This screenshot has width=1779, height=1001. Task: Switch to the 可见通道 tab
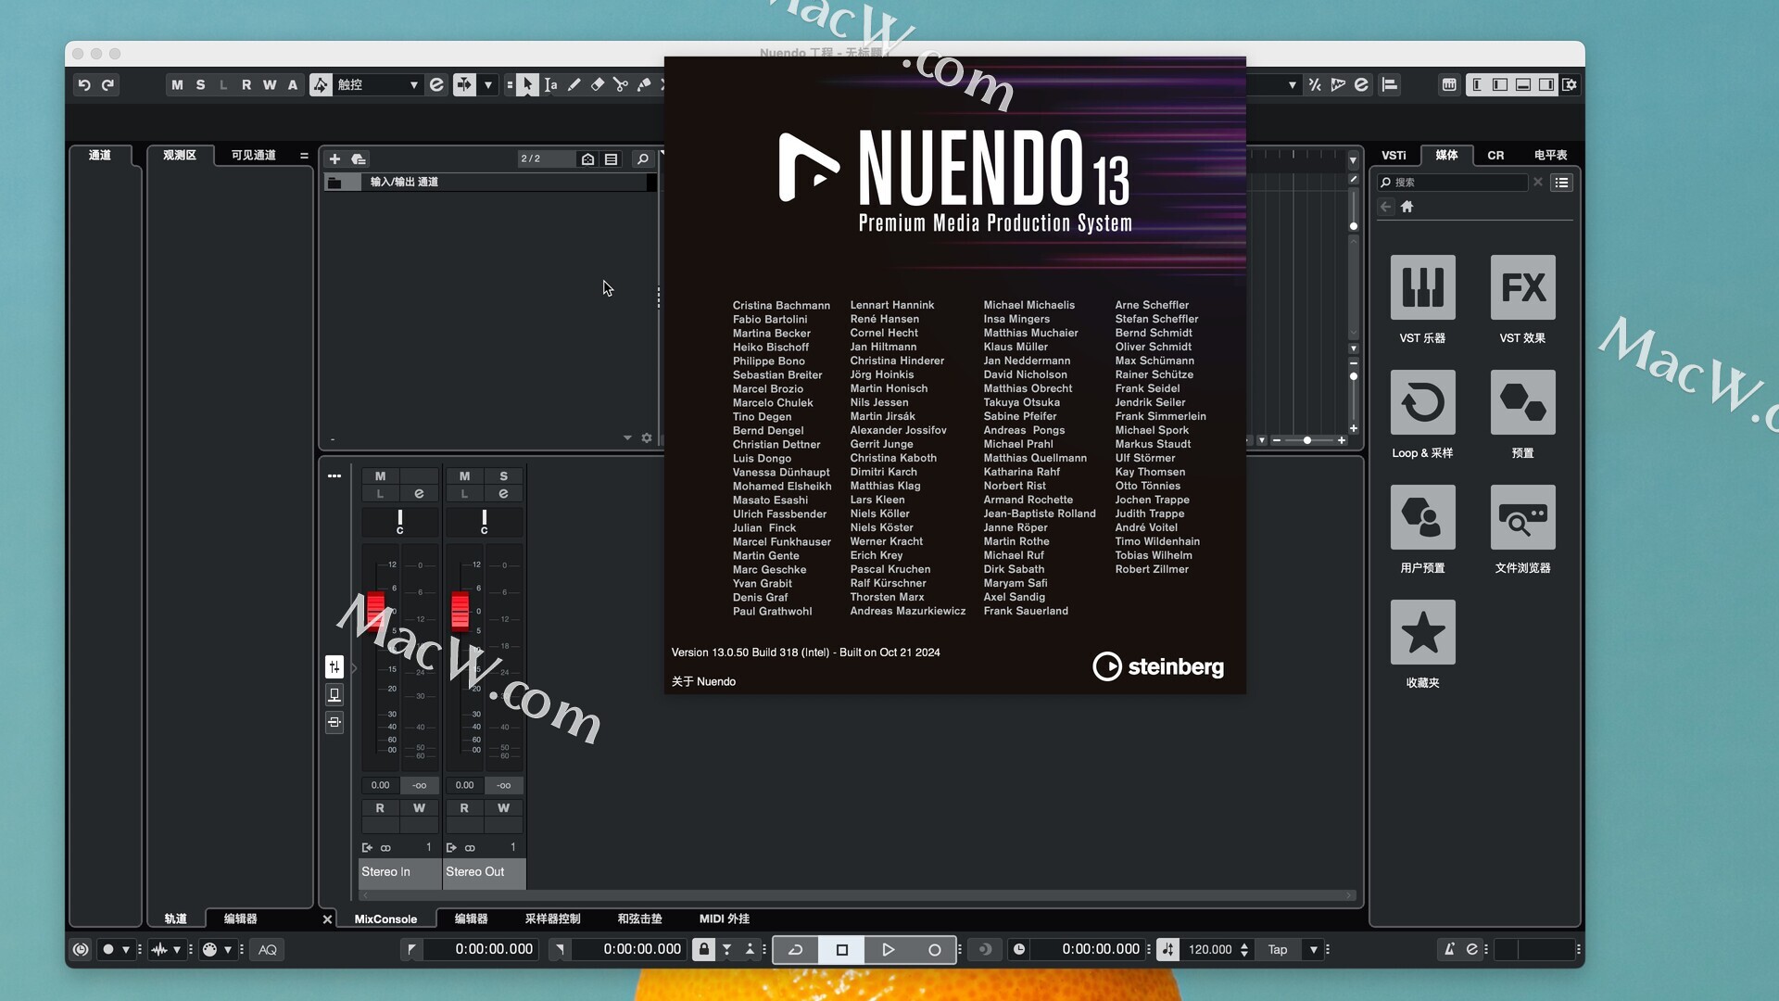[x=253, y=156]
